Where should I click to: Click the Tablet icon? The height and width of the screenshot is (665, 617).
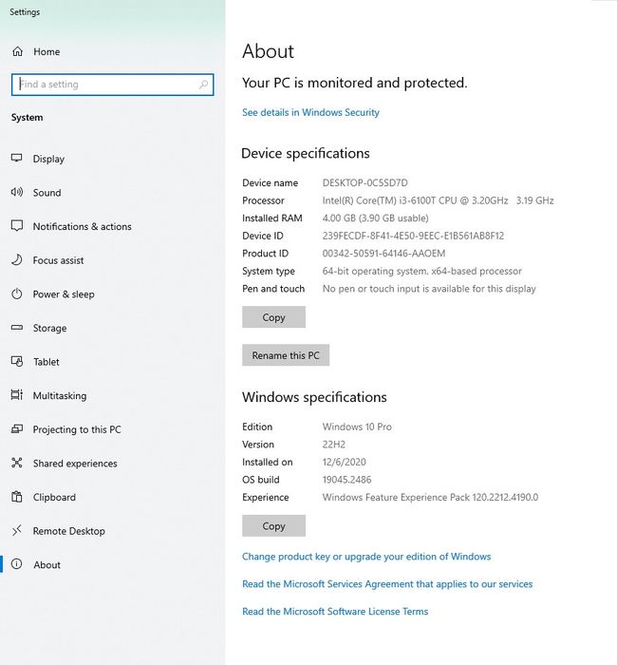click(x=16, y=361)
